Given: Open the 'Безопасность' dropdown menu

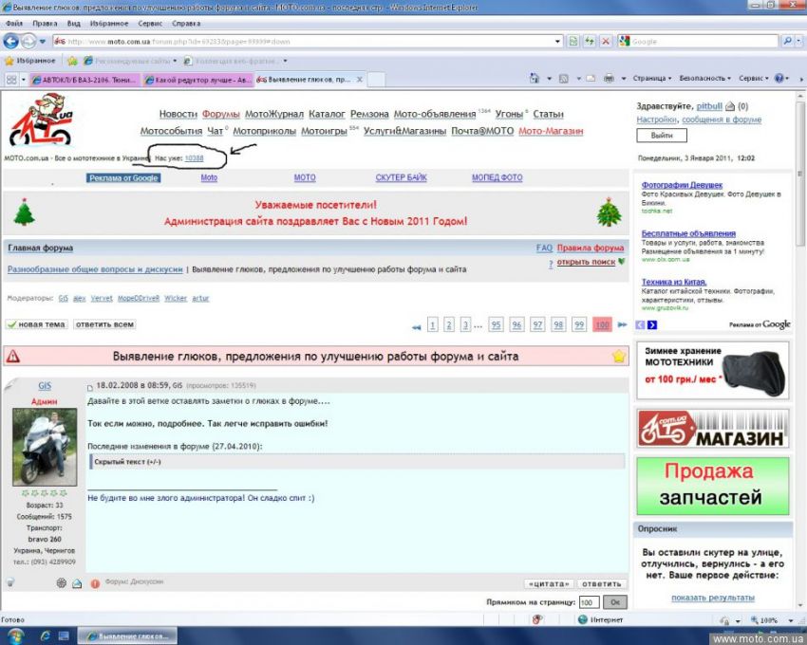Looking at the screenshot, I should pyautogui.click(x=705, y=79).
